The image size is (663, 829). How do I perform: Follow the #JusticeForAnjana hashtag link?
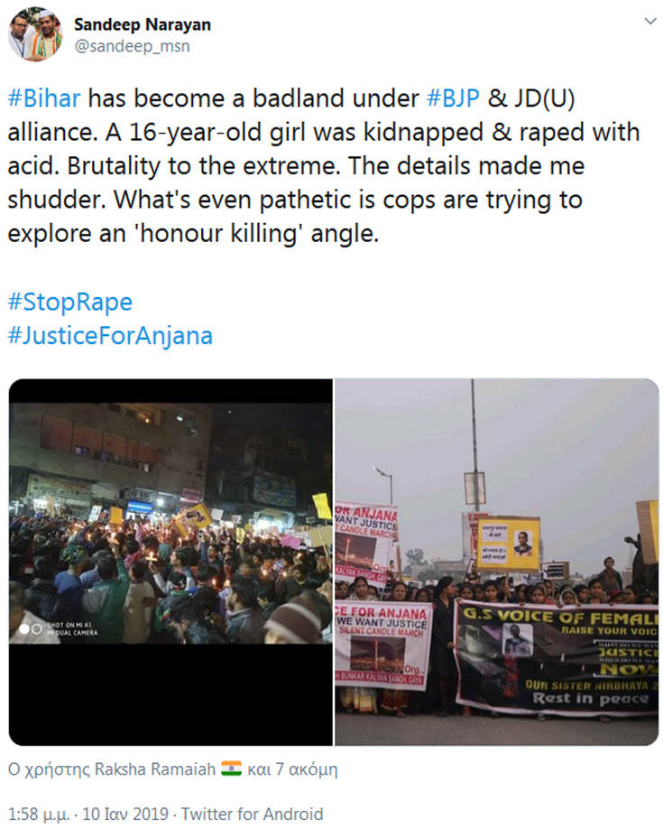point(110,336)
